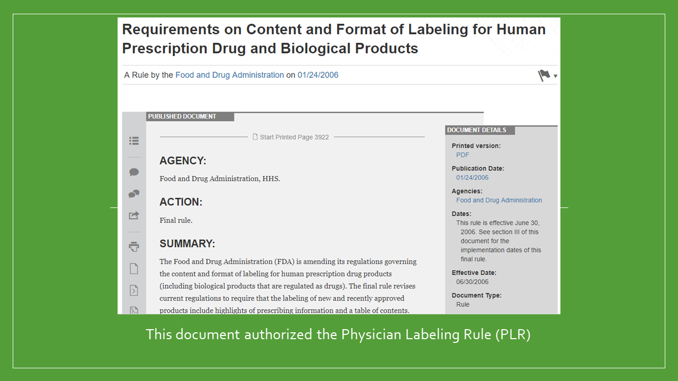Click the DOCUMENT DETAILS panel header
Screen dimensions: 678x381
[x=476, y=130]
